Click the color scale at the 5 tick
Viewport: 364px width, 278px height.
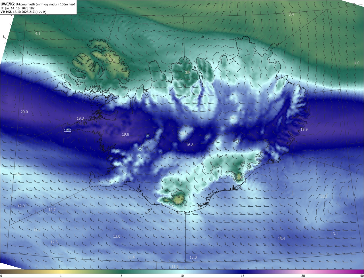[x=121, y=276]
